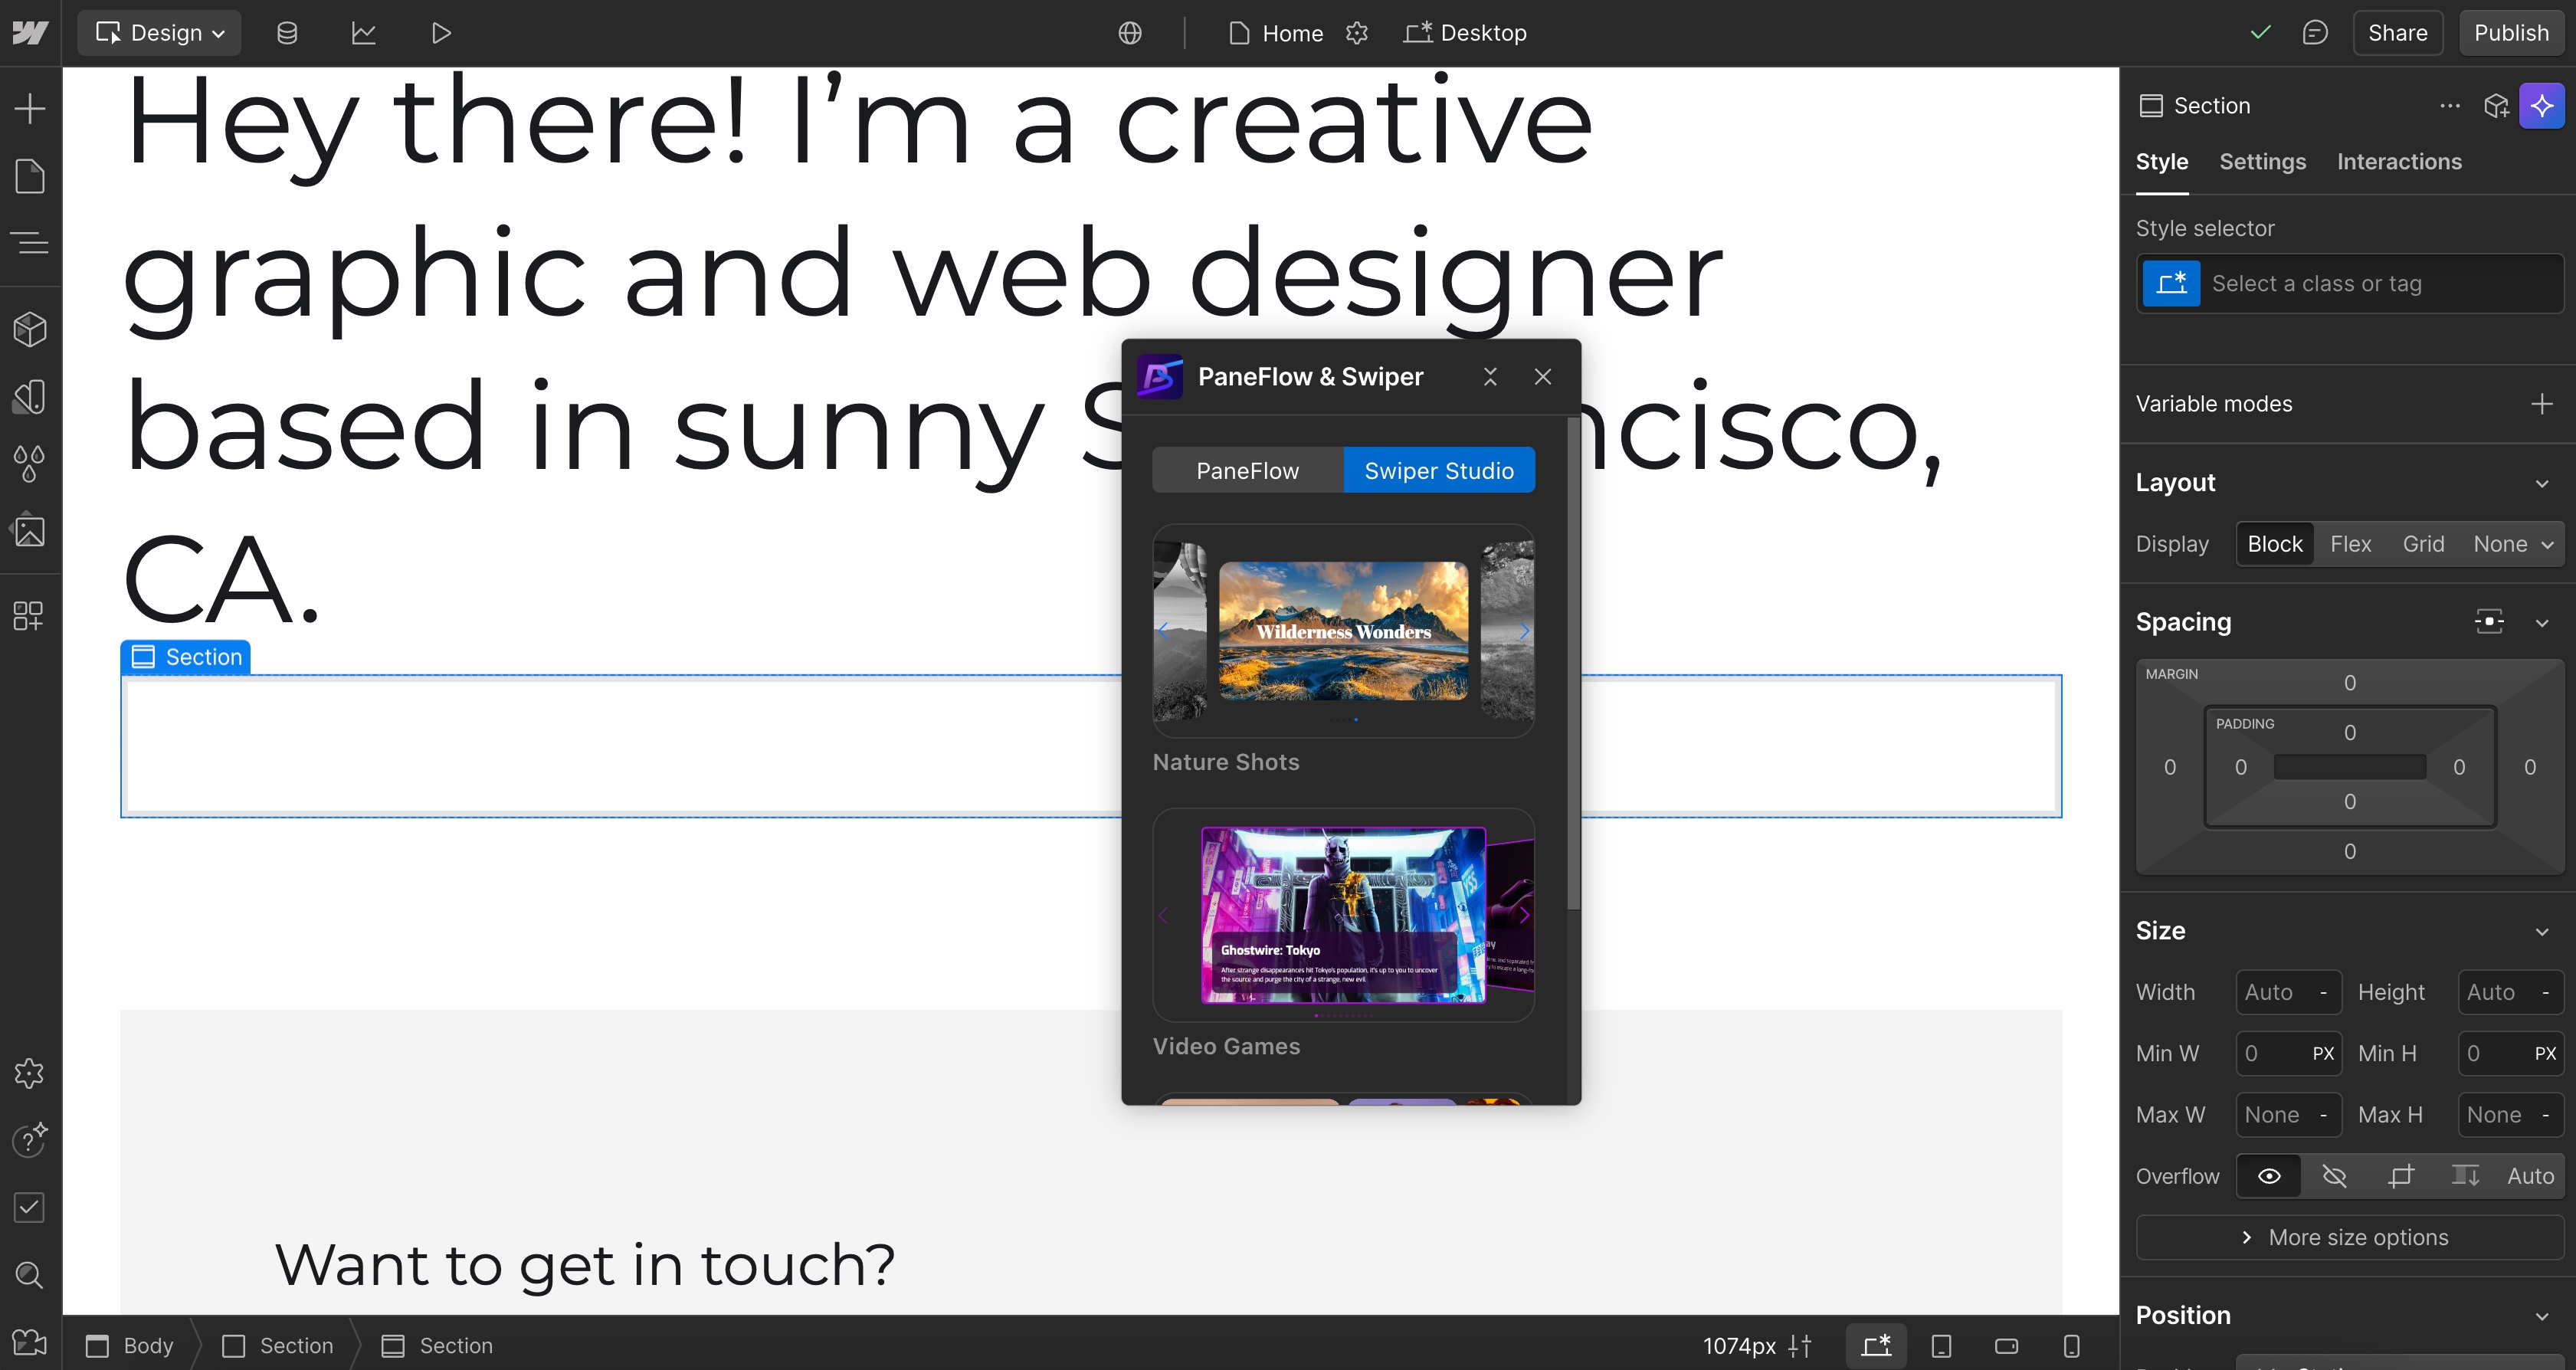Open site Settings gear in sidebar
The width and height of the screenshot is (2576, 1370).
[x=30, y=1073]
